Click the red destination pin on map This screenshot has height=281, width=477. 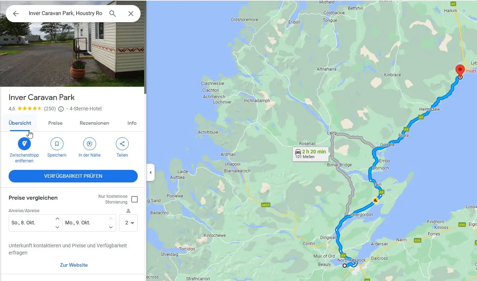[x=460, y=71]
